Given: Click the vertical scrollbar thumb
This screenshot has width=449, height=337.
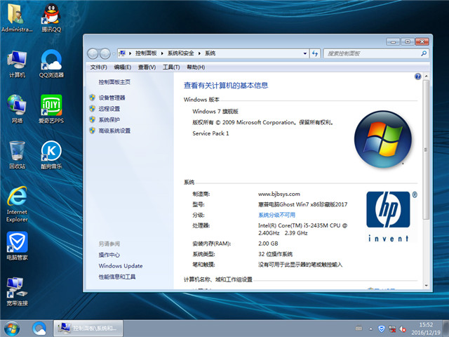Looking at the screenshot, I should (426, 150).
